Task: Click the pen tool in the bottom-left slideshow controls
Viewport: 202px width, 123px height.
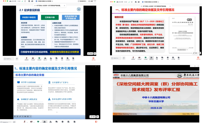Action: (x=20, y=116)
